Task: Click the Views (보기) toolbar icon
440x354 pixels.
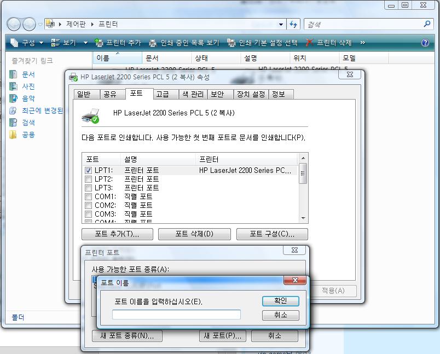Action: click(55, 43)
